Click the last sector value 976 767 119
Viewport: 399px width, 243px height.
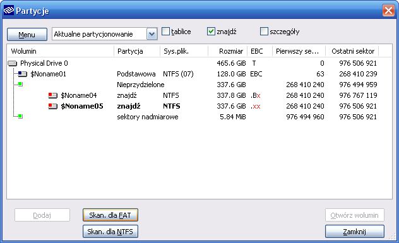(x=358, y=95)
